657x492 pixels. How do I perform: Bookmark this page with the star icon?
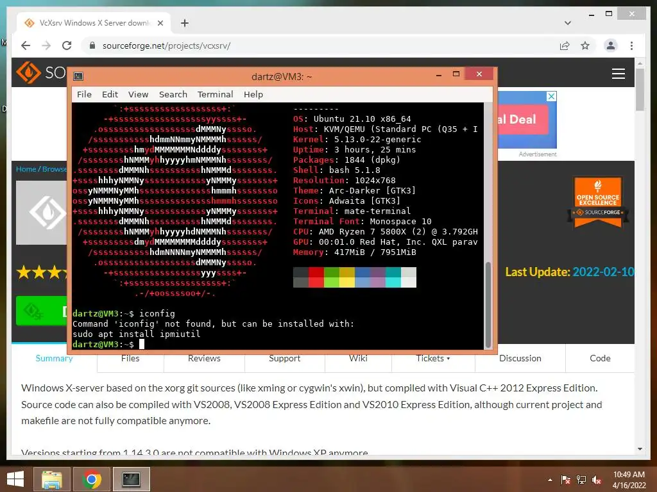coord(585,45)
